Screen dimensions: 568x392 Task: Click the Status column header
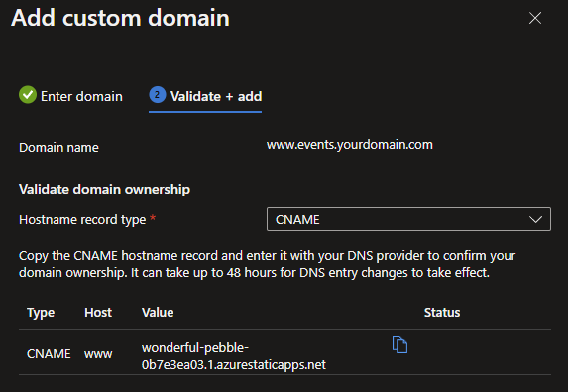click(442, 313)
